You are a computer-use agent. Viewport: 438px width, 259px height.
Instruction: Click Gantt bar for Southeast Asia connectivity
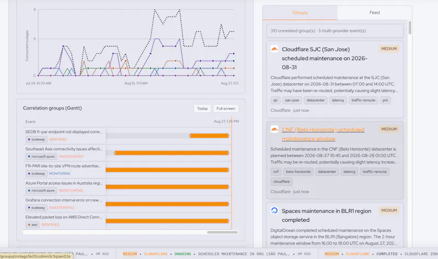pyautogui.click(x=171, y=153)
